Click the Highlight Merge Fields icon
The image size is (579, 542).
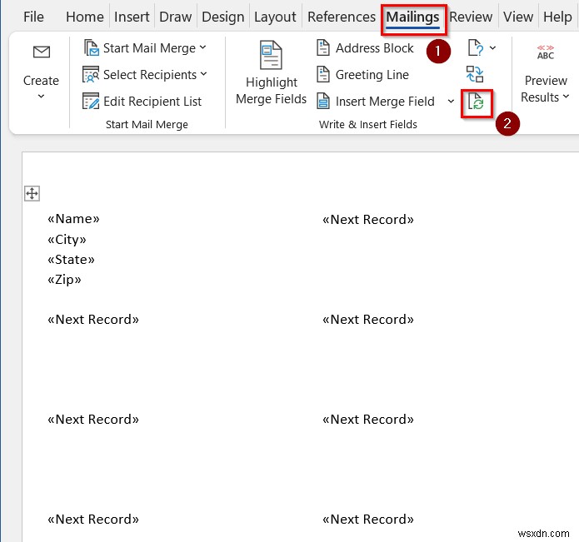tap(271, 55)
